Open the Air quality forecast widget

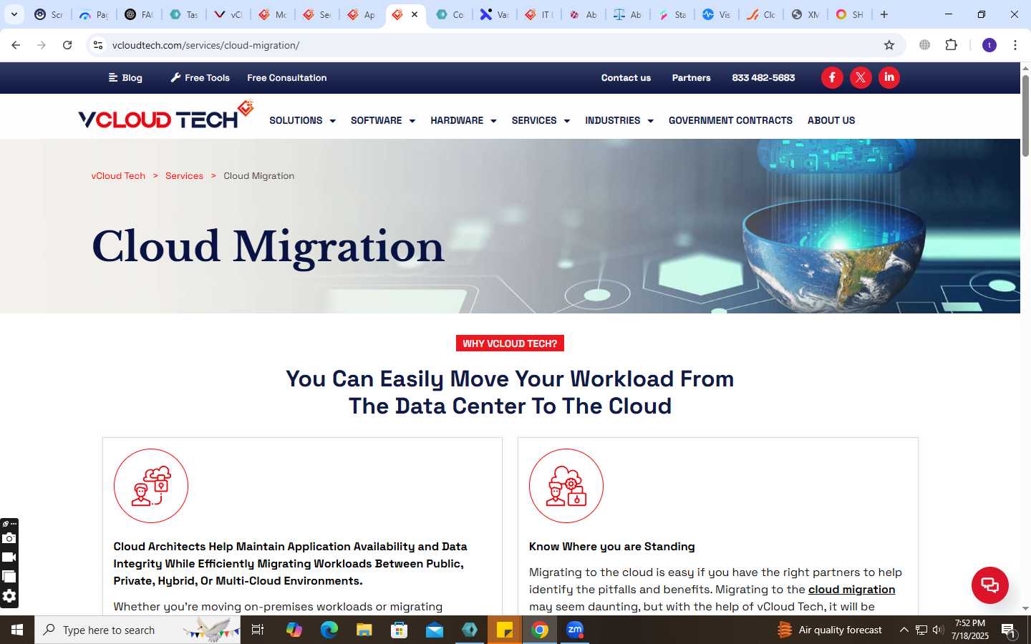tap(830, 630)
